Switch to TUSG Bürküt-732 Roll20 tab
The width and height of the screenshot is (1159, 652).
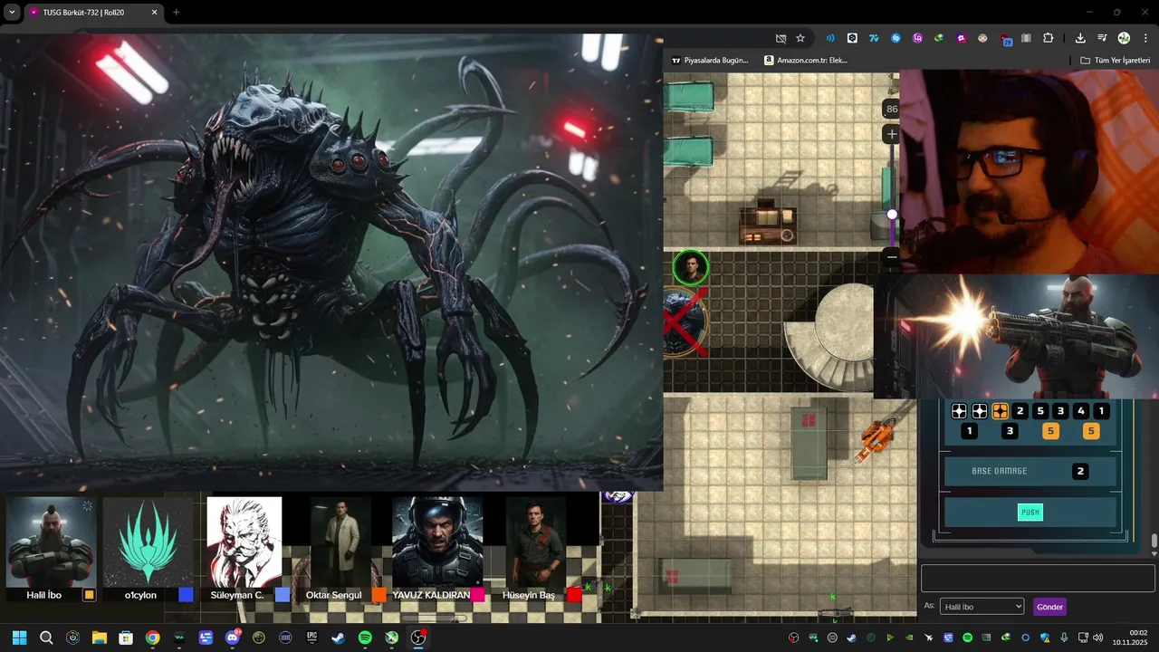pos(93,13)
